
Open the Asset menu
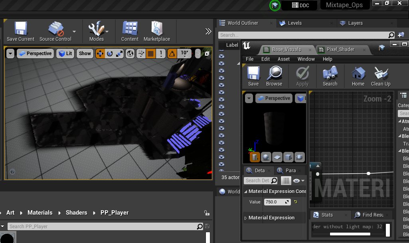(284, 59)
